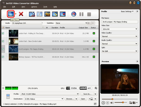Click the star column header icon
The height and width of the screenshot is (107, 141).
tap(47, 28)
